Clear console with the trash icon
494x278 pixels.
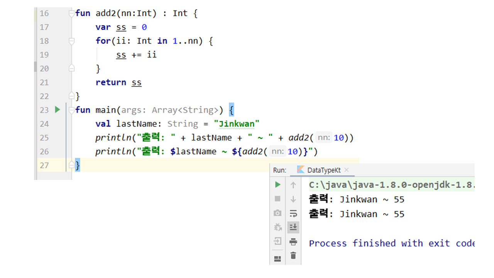[x=293, y=256]
